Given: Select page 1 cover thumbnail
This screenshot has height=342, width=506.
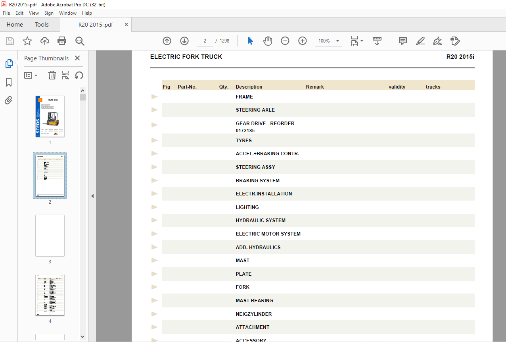Looking at the screenshot, I should pyautogui.click(x=50, y=116).
